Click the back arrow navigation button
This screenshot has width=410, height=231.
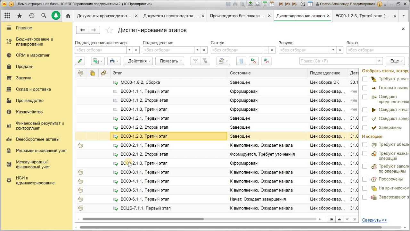(x=82, y=30)
